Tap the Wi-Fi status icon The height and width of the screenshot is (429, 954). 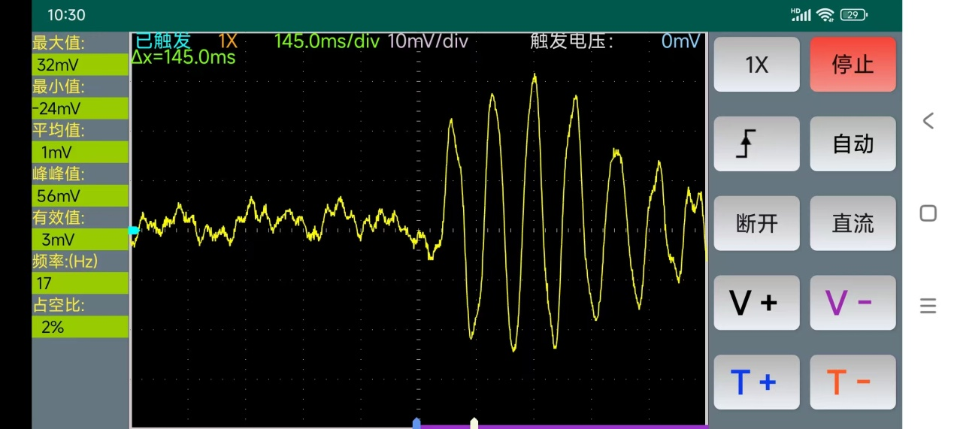click(825, 15)
